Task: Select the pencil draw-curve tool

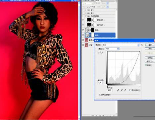Action: [x=102, y=53]
